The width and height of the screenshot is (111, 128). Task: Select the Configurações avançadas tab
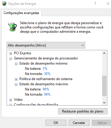21,13
